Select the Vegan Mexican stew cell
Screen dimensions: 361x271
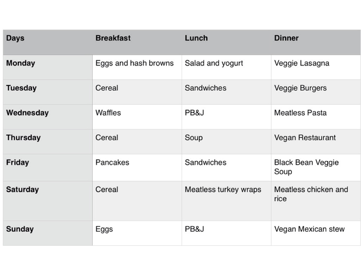tap(309, 229)
